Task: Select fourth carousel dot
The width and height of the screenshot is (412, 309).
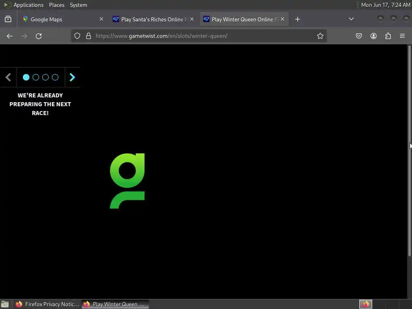Action: [55, 77]
